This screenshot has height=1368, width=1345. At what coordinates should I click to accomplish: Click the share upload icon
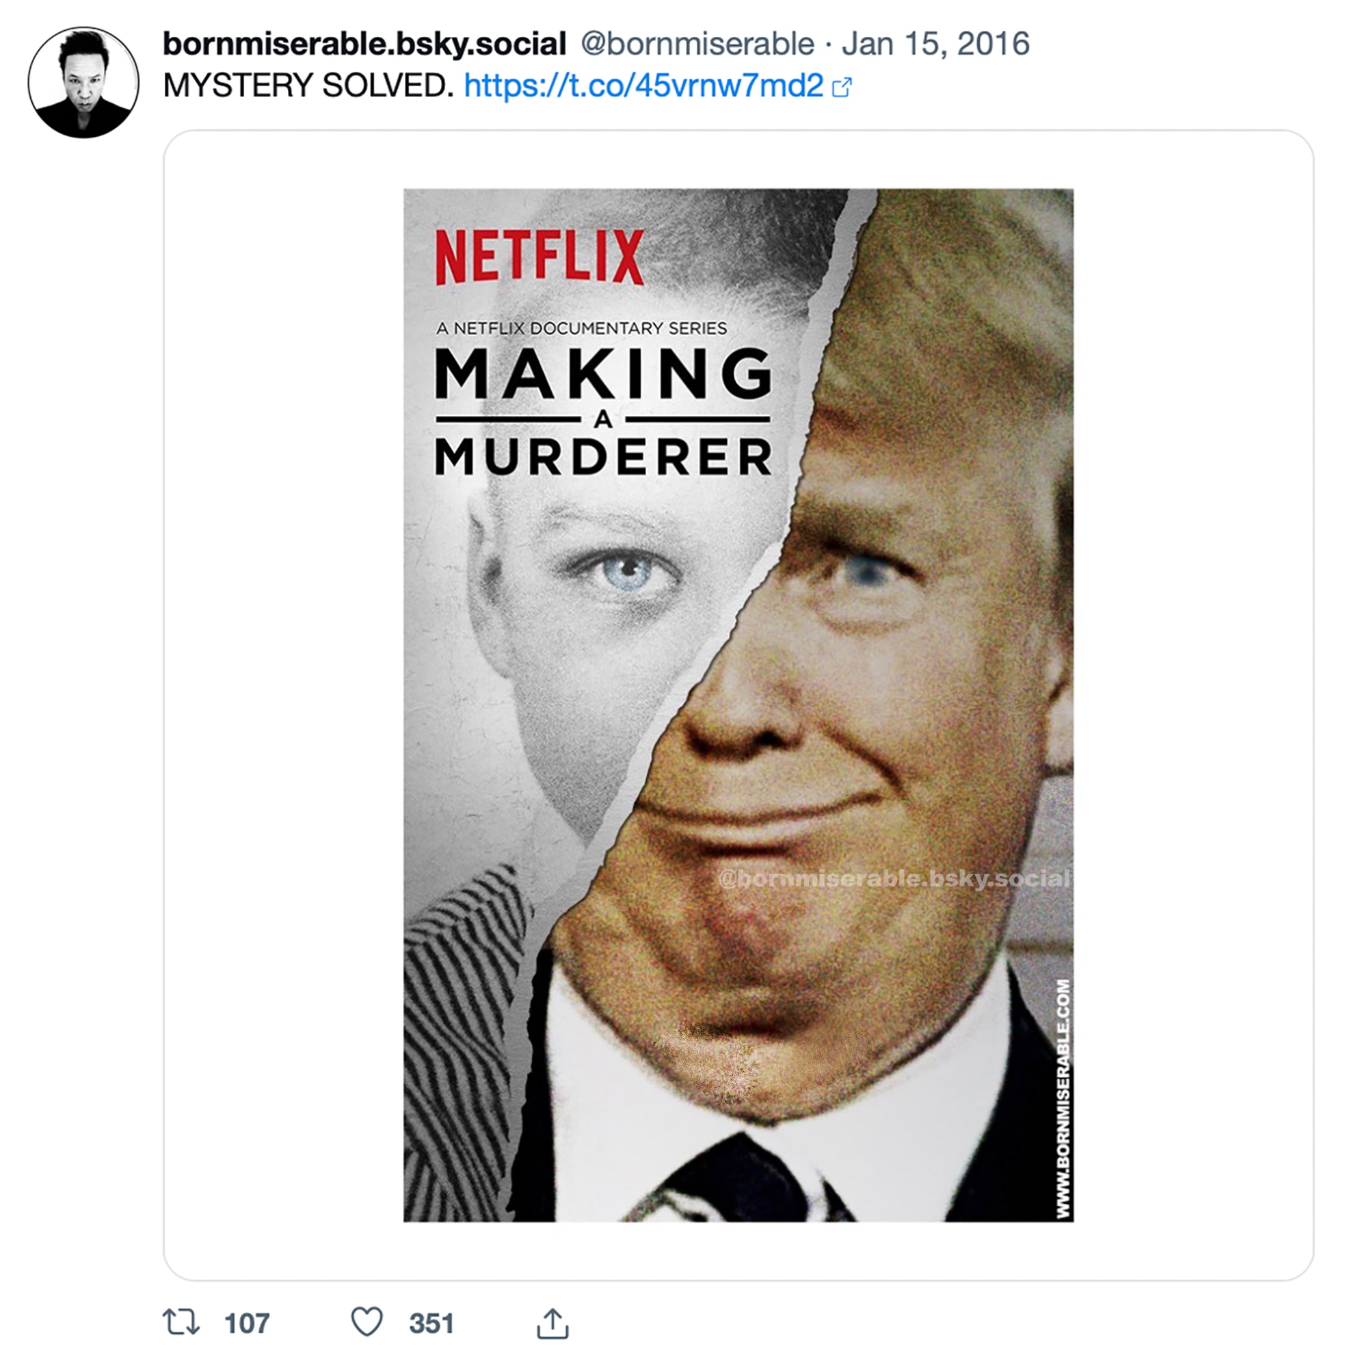[x=552, y=1323]
